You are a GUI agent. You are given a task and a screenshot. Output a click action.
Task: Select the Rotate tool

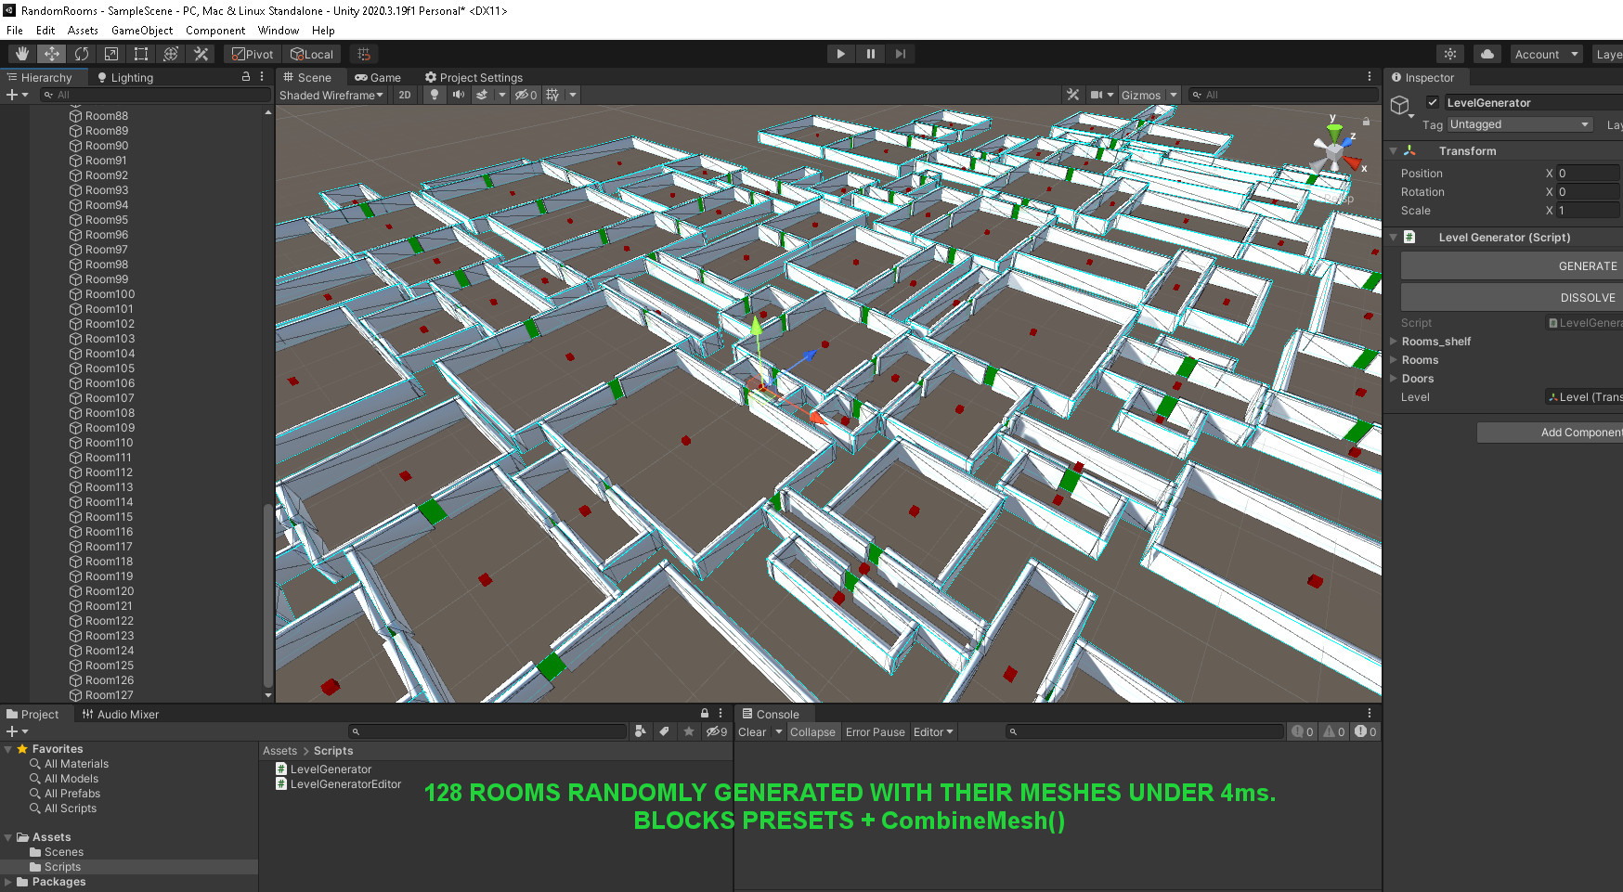(82, 53)
